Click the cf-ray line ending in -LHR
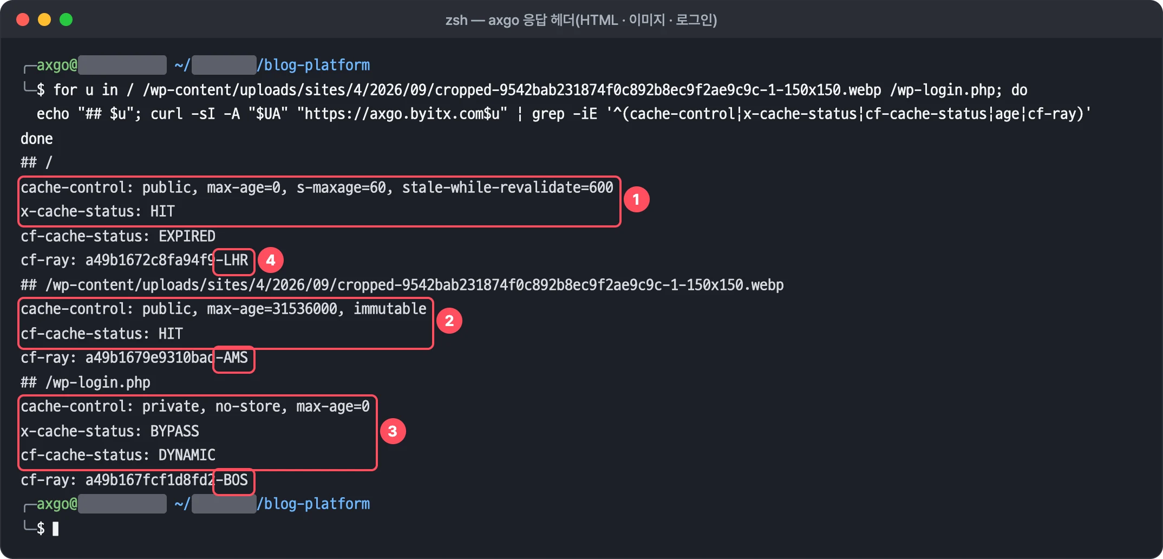 pos(134,260)
